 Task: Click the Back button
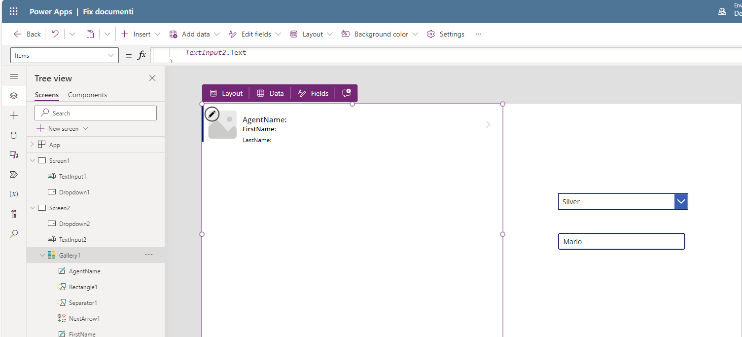[x=27, y=34]
